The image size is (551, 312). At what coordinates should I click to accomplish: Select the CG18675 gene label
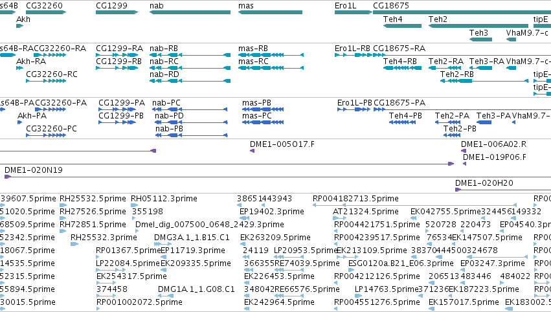(x=391, y=6)
